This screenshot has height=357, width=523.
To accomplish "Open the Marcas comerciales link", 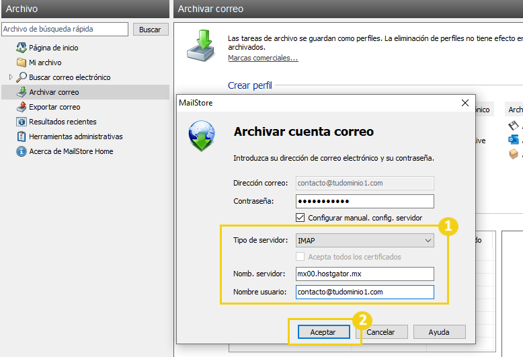I will [263, 58].
